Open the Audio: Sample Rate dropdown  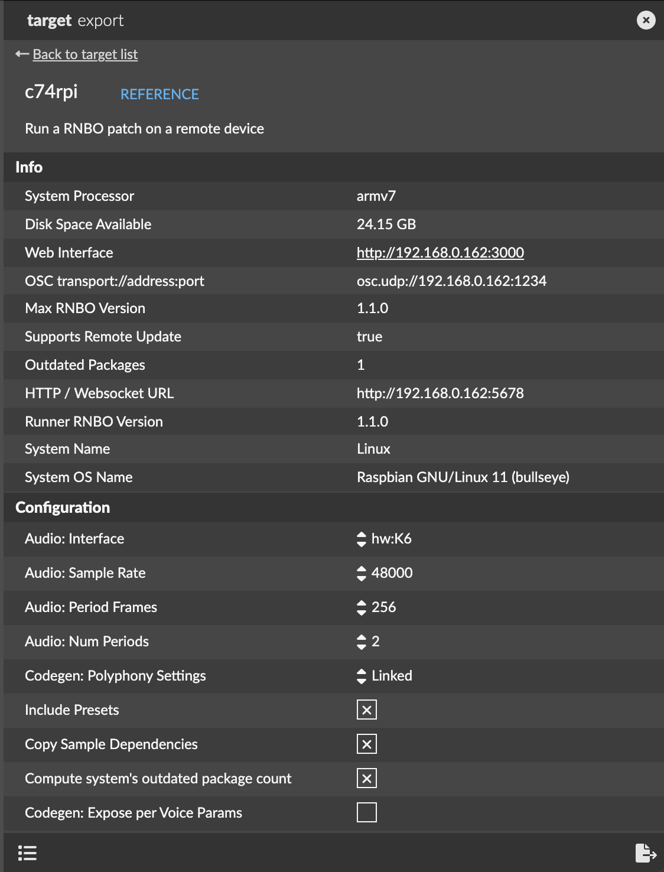[385, 573]
